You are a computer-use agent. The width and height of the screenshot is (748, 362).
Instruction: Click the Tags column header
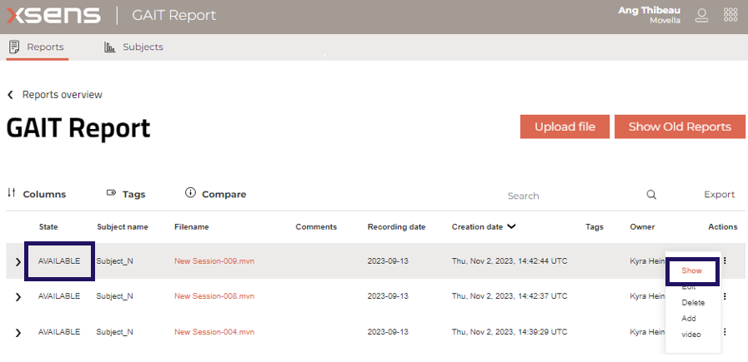tap(595, 226)
